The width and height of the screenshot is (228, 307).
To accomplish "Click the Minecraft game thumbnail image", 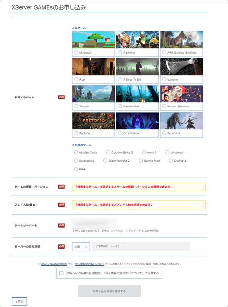I will 93,40.
